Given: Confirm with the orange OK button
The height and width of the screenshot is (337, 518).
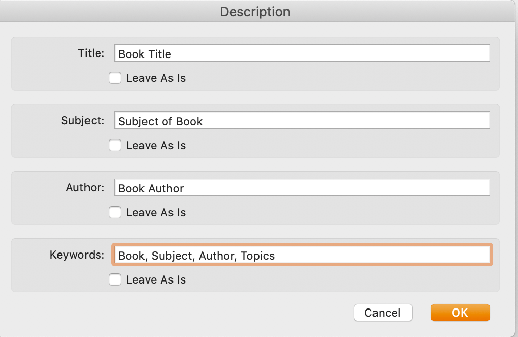Looking at the screenshot, I should pyautogui.click(x=460, y=313).
